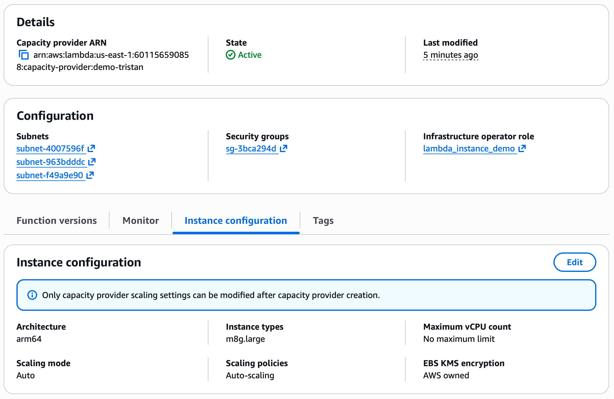Open the subnet-963bdddc link
The width and height of the screenshot is (614, 399).
51,162
